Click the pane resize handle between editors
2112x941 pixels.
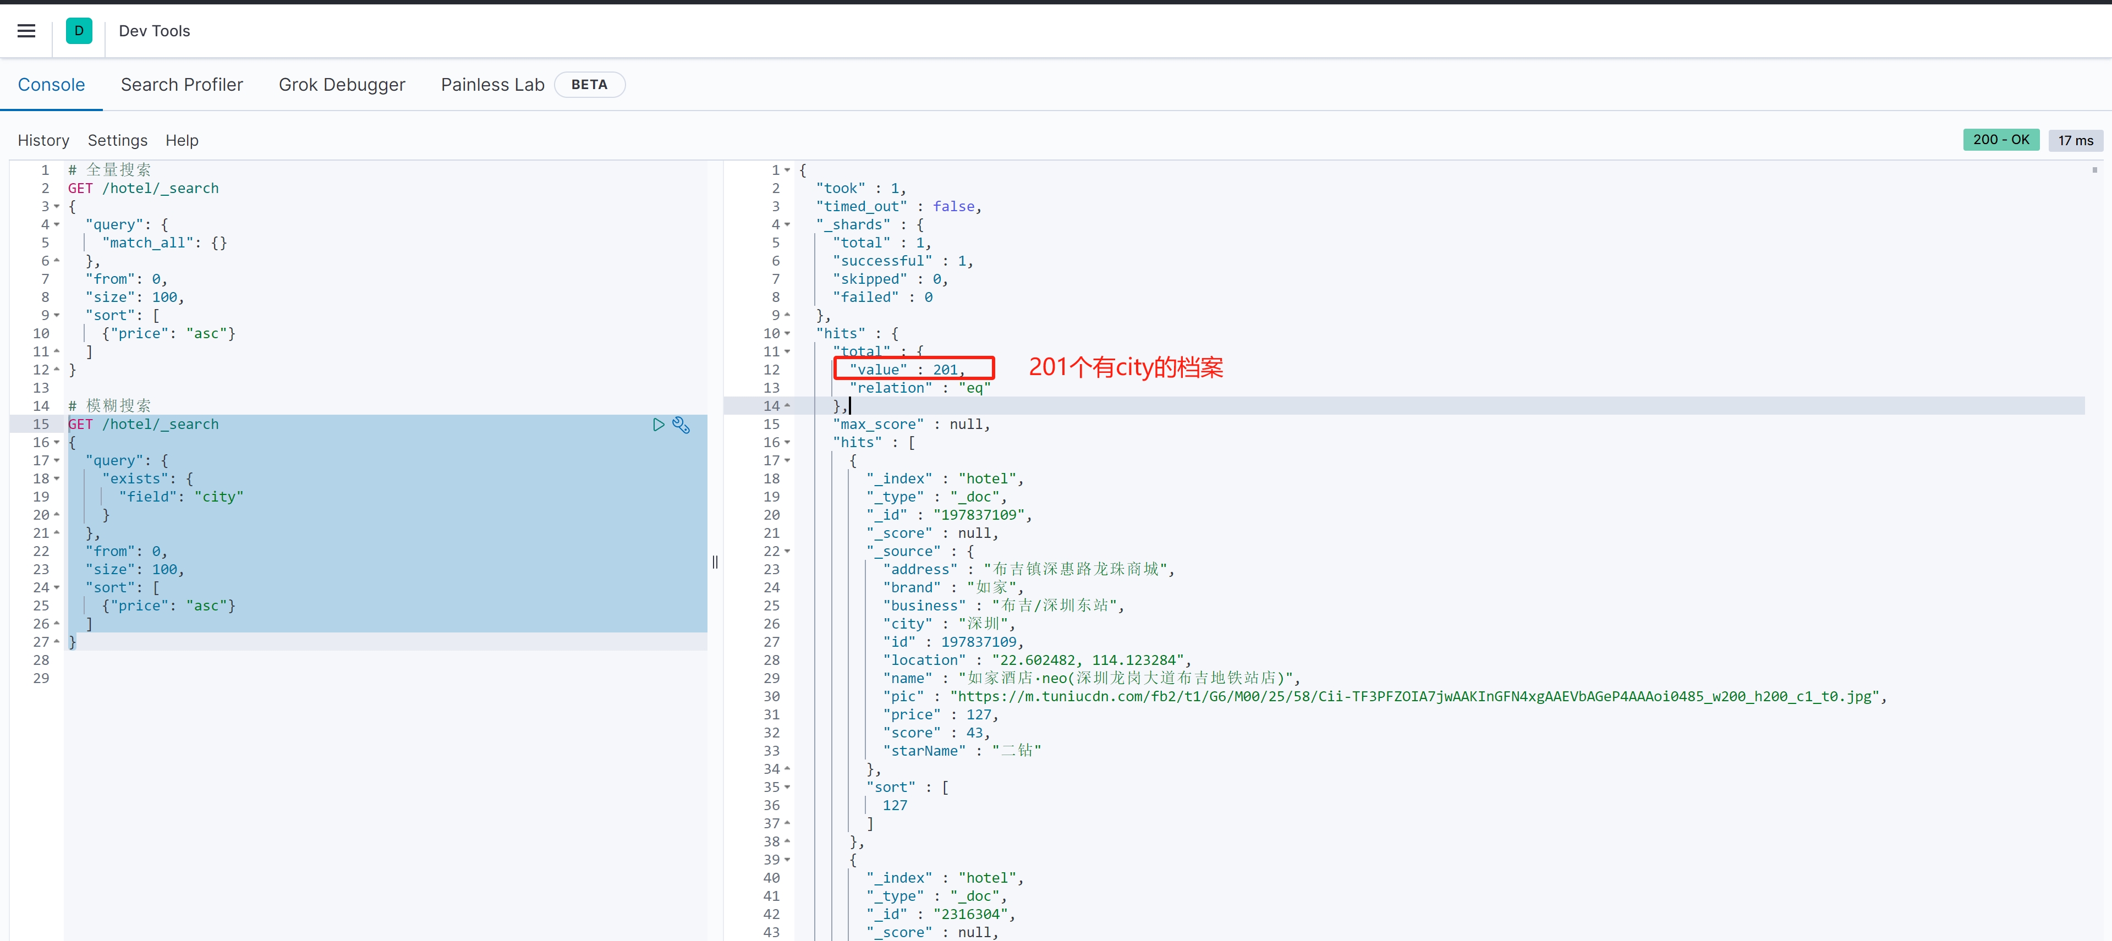click(x=715, y=562)
